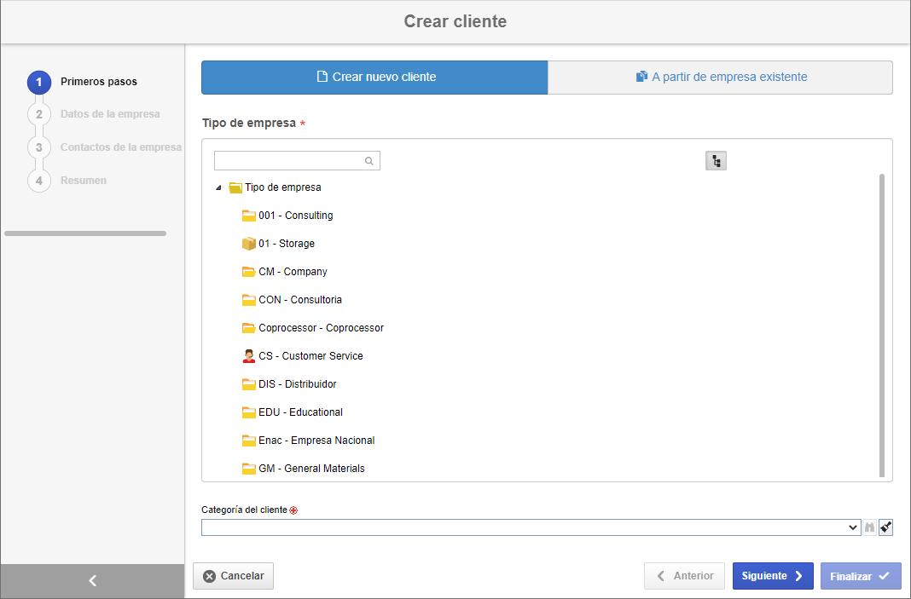Click the tree hierarchy view icon
Image resolution: width=911 pixels, height=599 pixels.
tap(716, 161)
